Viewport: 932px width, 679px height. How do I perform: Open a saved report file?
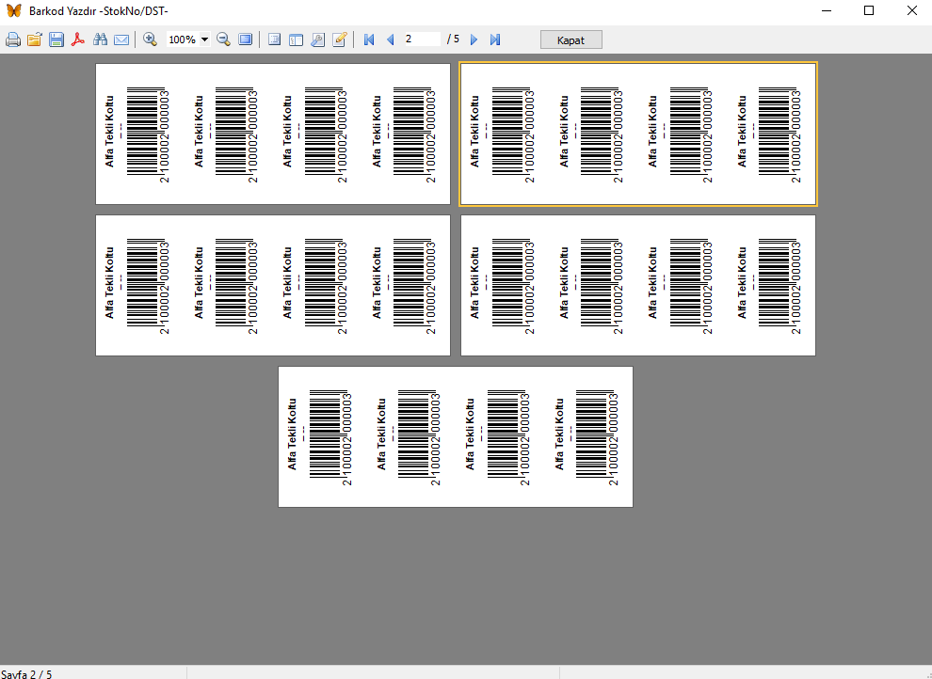coord(35,39)
